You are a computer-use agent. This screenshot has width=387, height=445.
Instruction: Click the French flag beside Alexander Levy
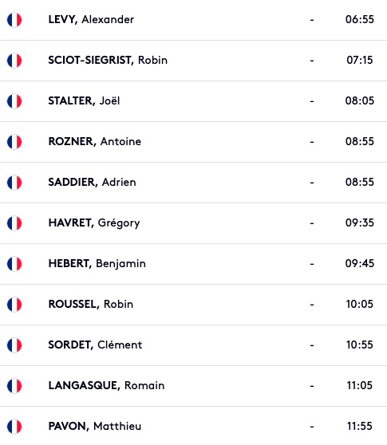(x=14, y=20)
